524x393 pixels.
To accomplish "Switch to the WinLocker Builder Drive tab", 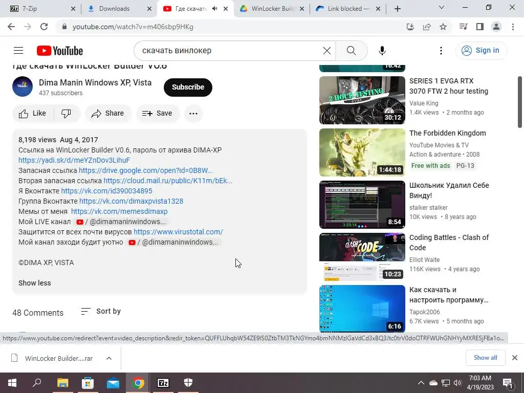I will (272, 9).
